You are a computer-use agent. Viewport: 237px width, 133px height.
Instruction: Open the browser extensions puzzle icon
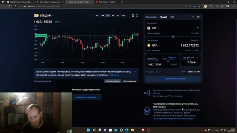(211, 6)
